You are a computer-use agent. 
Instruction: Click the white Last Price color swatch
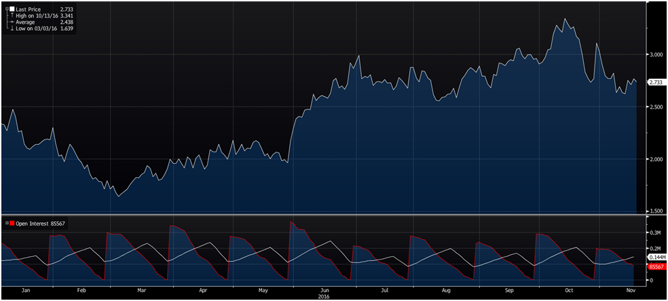[12, 9]
